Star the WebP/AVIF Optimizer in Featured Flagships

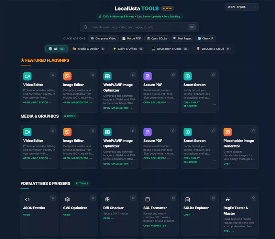click(133, 75)
